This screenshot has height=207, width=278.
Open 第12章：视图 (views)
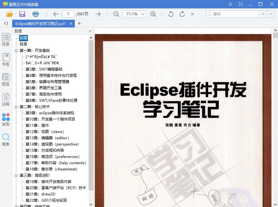[x=45, y=132]
